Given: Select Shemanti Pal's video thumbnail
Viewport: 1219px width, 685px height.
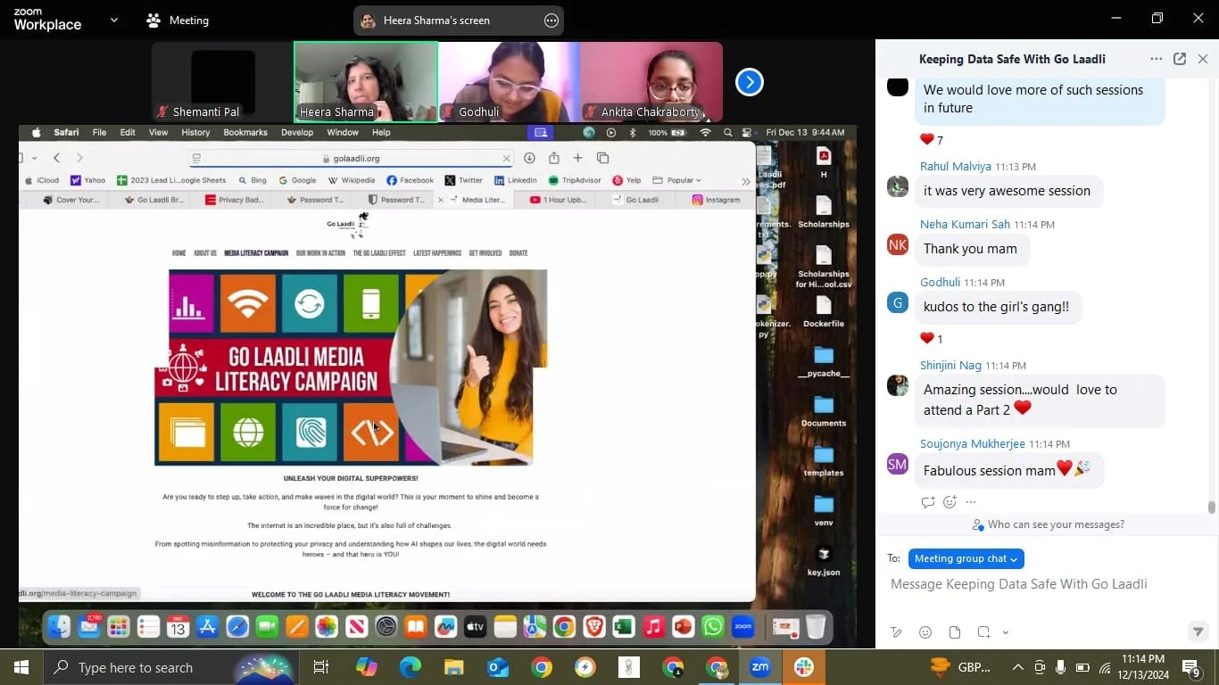Looking at the screenshot, I should (223, 82).
